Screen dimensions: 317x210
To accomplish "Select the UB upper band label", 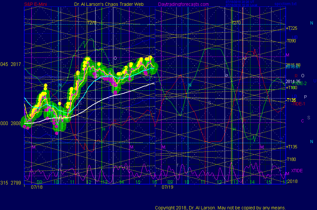I will coord(294,37).
